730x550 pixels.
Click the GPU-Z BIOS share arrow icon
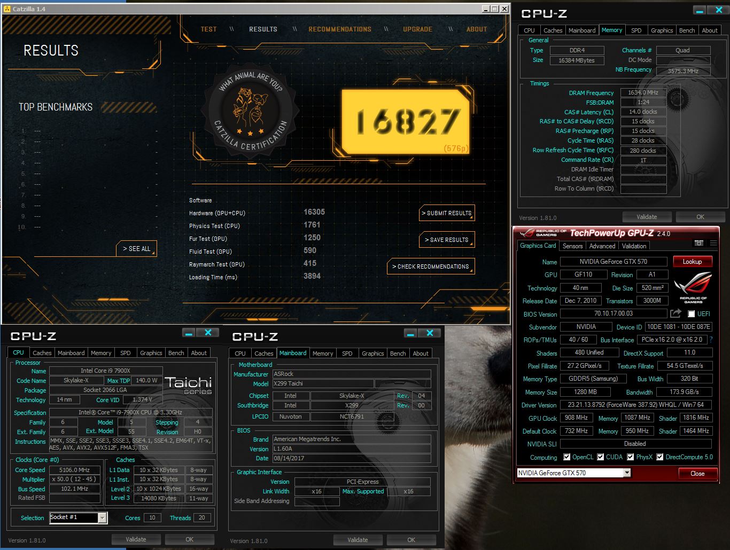(x=675, y=313)
